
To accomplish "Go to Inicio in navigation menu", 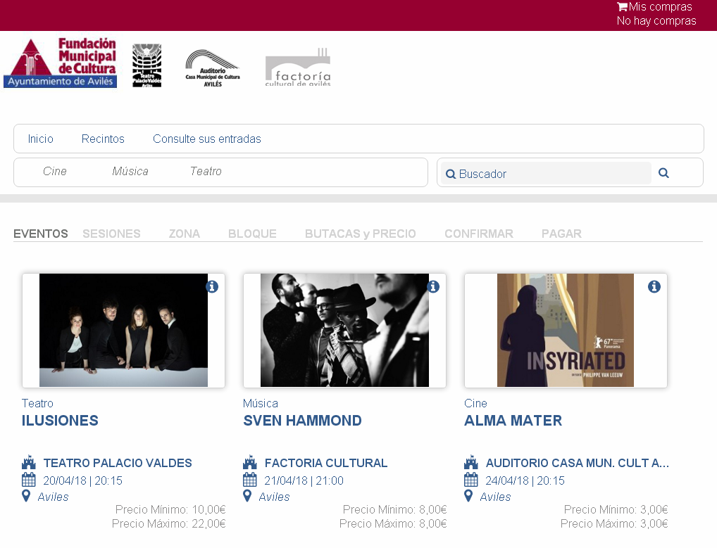I will tap(41, 139).
